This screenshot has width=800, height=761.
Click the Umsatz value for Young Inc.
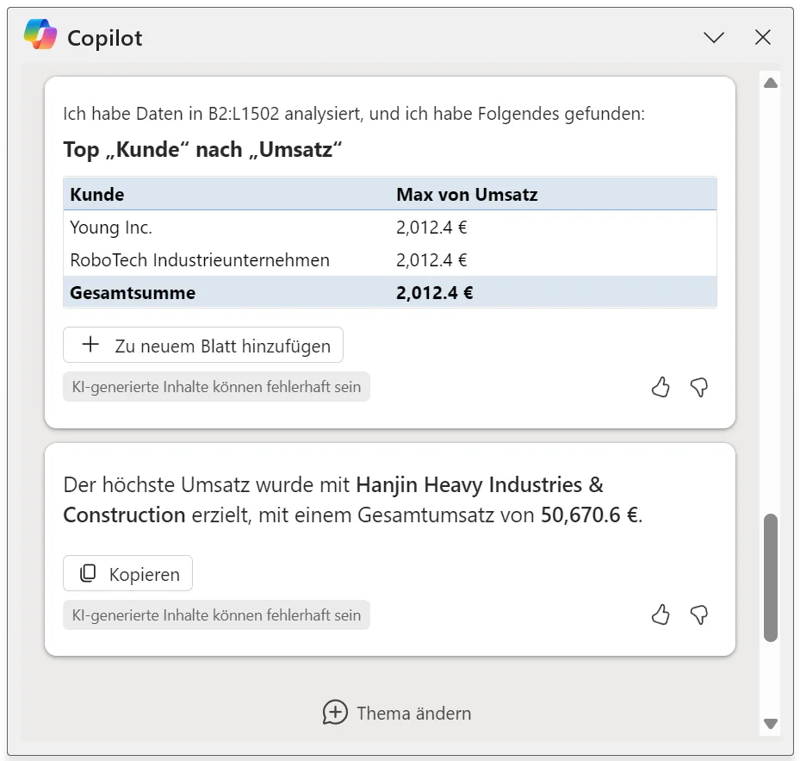pyautogui.click(x=431, y=228)
